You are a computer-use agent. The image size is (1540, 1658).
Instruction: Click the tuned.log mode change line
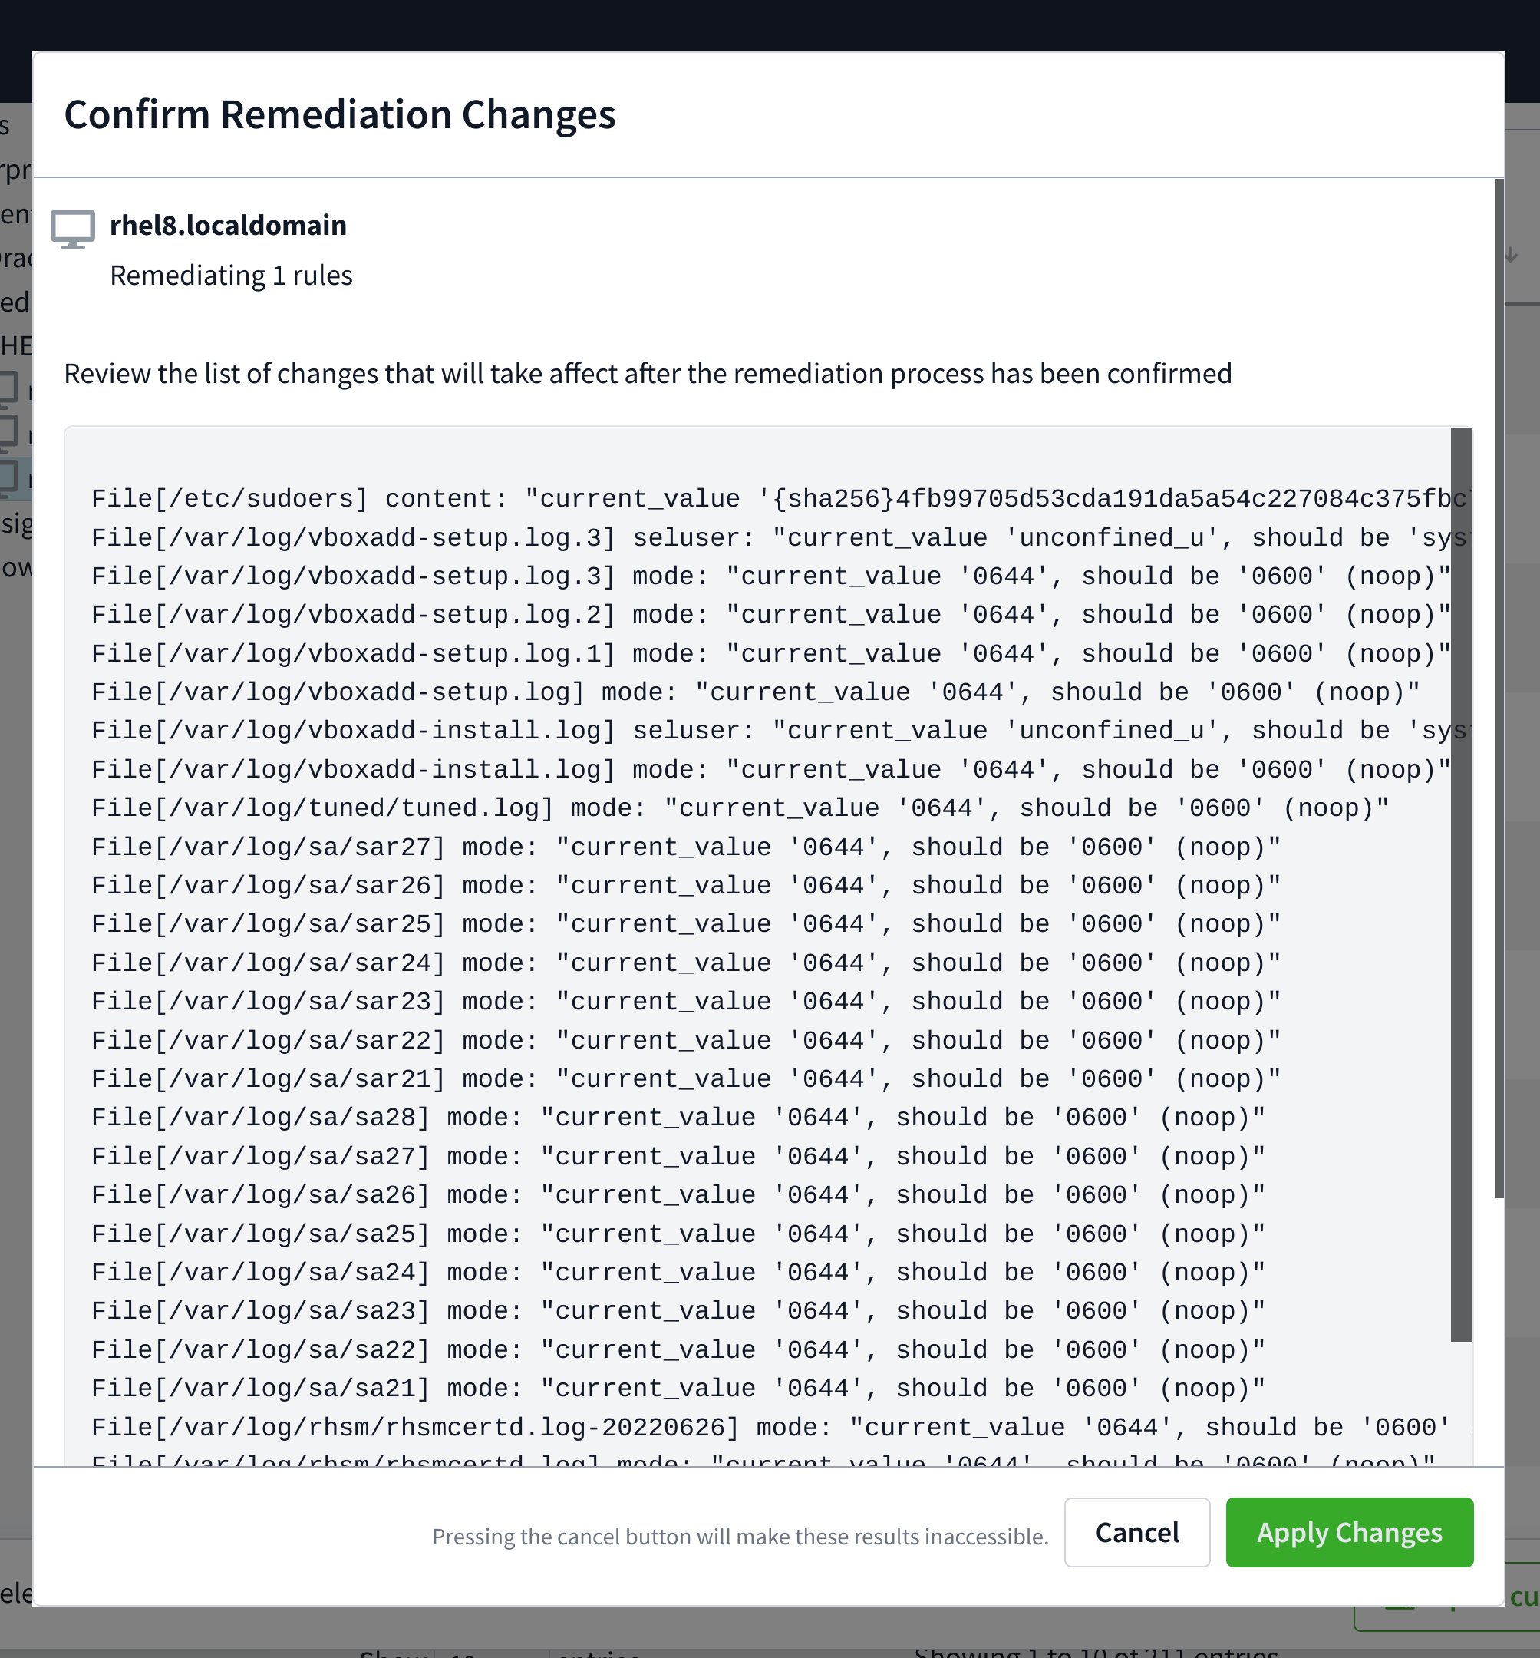click(x=740, y=808)
